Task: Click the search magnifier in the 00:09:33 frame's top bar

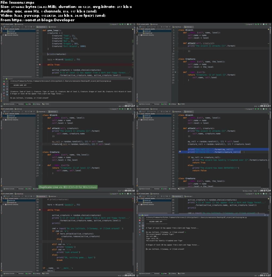Action: click(134, 194)
